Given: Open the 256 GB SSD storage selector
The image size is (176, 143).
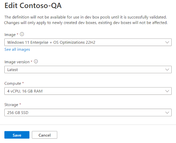Looking at the screenshot, I should coord(88,112).
